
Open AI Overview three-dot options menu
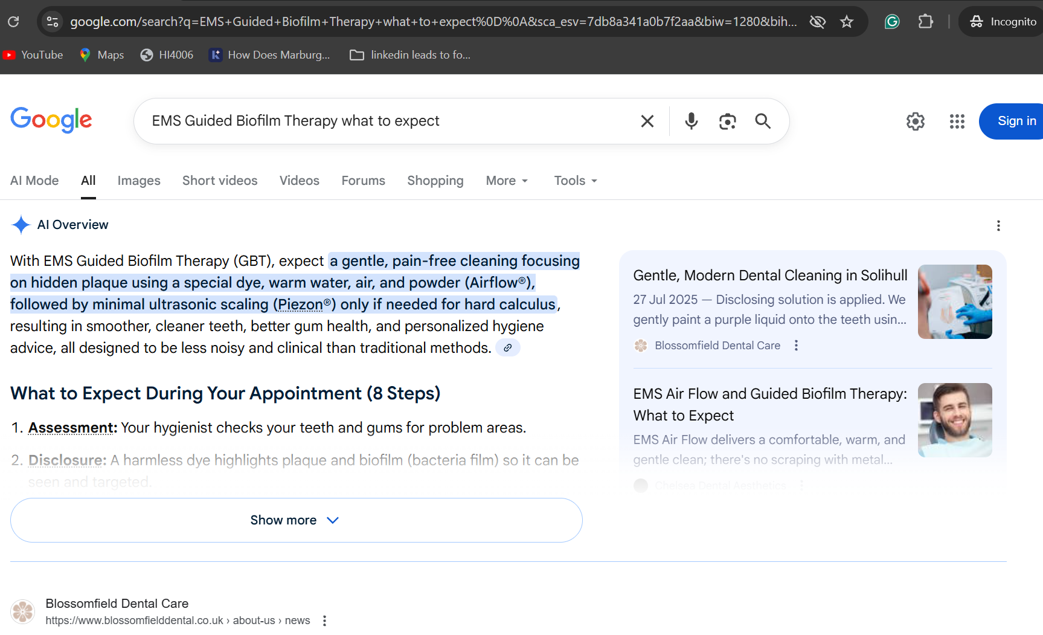pyautogui.click(x=998, y=225)
